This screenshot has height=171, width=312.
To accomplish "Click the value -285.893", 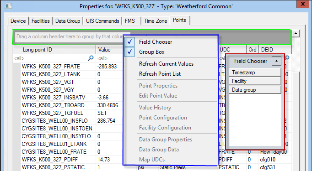I will (x=107, y=67).
